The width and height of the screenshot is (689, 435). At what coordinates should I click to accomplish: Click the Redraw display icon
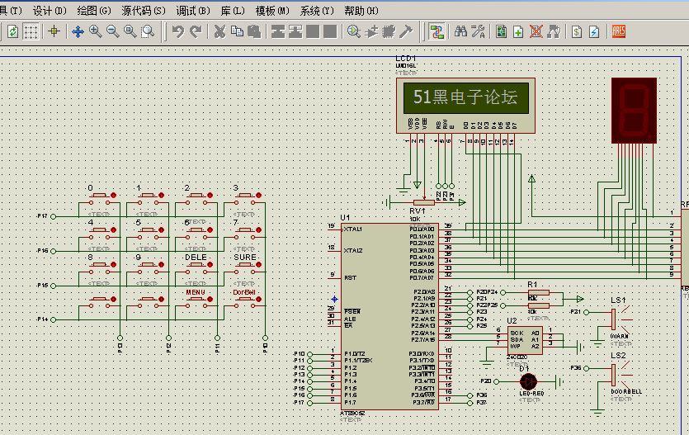coord(12,32)
